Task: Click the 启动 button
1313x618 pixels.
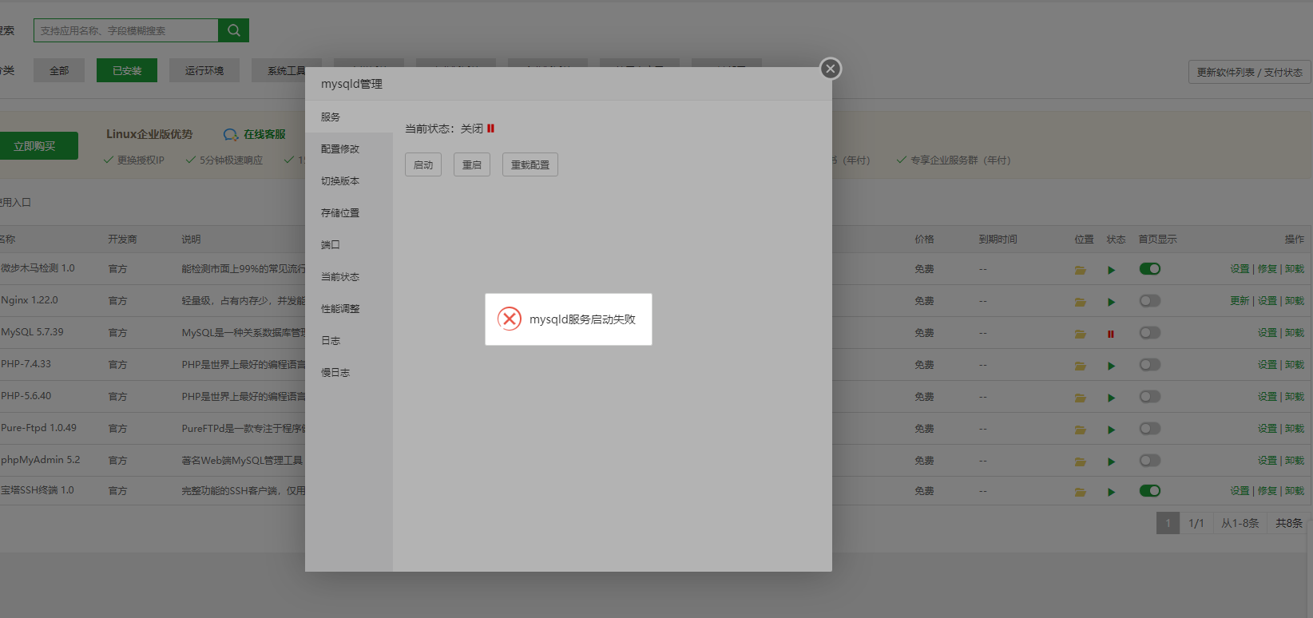Action: tap(423, 164)
